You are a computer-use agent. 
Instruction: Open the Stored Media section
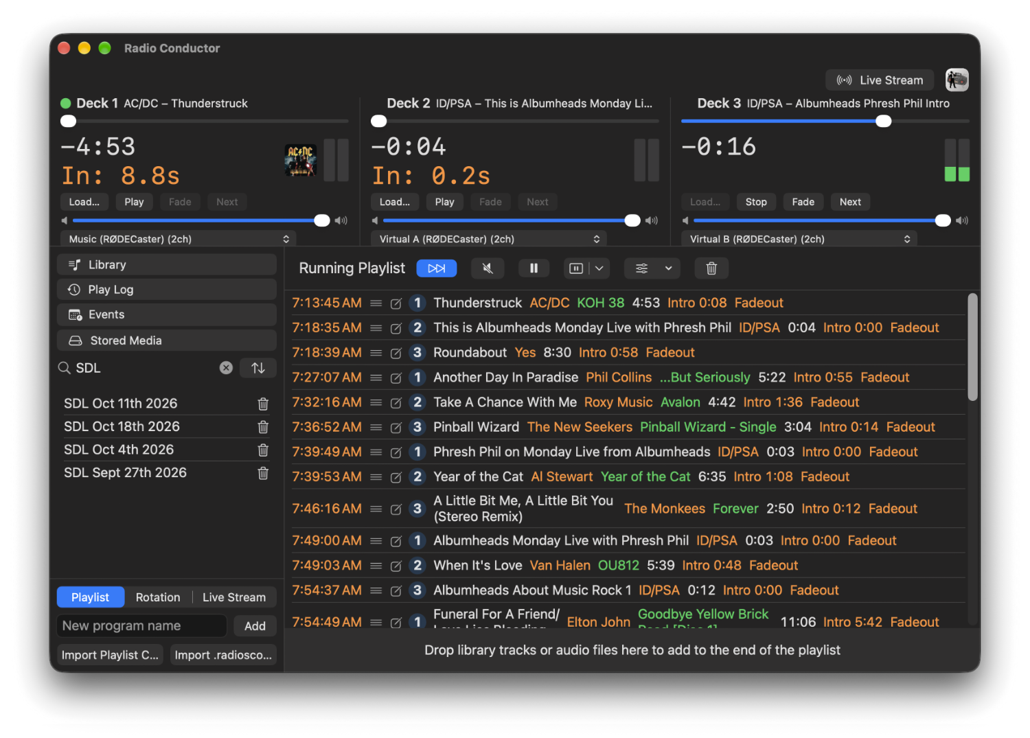pyautogui.click(x=167, y=341)
